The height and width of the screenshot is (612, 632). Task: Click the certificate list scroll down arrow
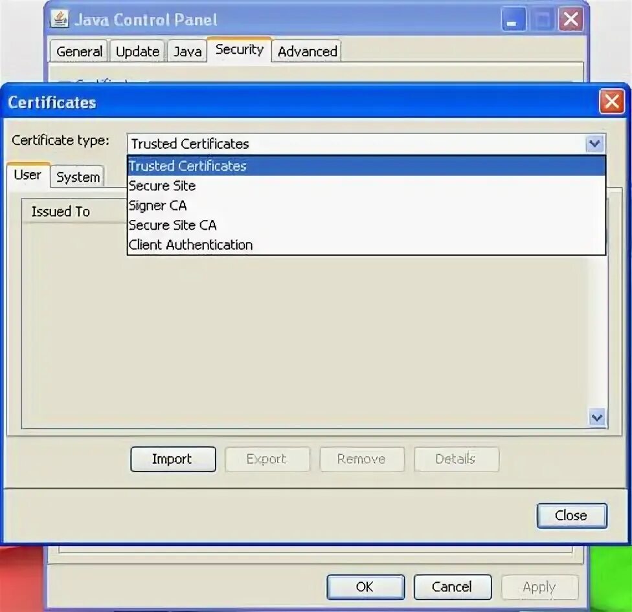pyautogui.click(x=597, y=417)
